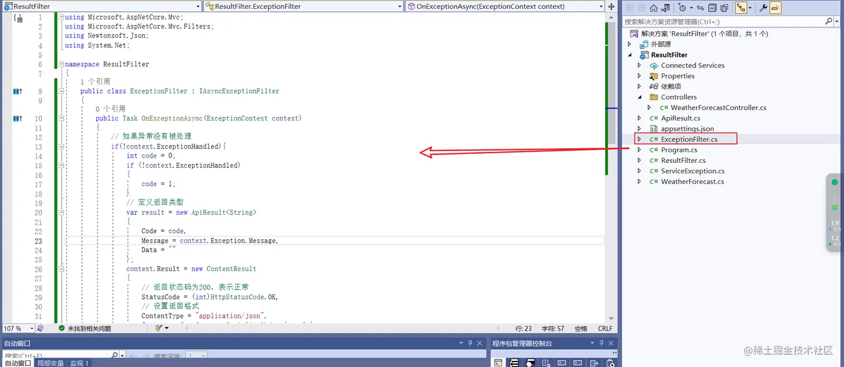Click the Home icon in Solution Explorer toolbar
Screen dimensions: 844x367
(654, 8)
